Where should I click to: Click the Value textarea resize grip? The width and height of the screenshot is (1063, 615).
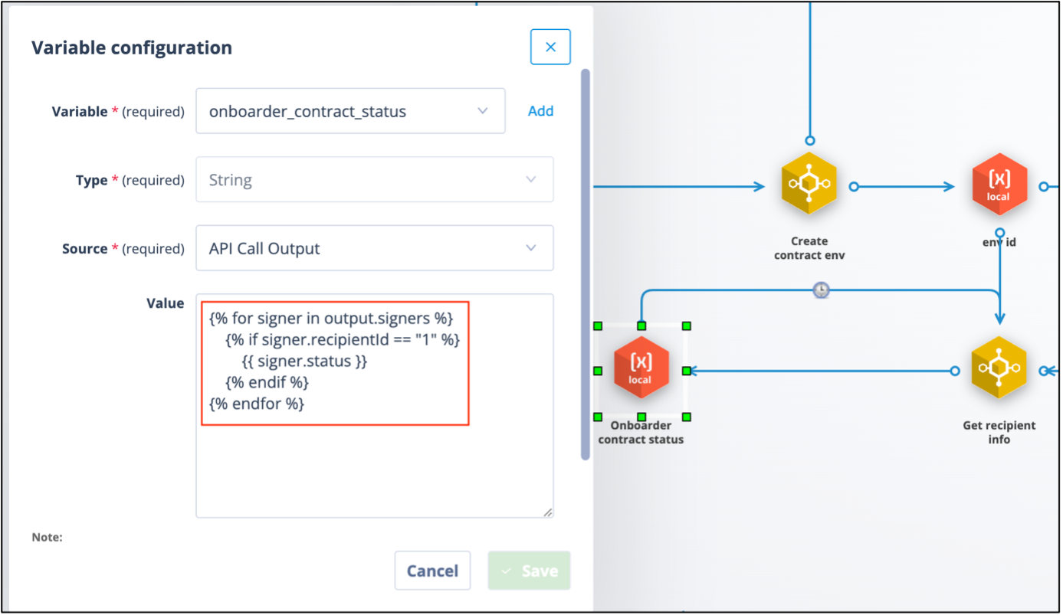[x=547, y=512]
